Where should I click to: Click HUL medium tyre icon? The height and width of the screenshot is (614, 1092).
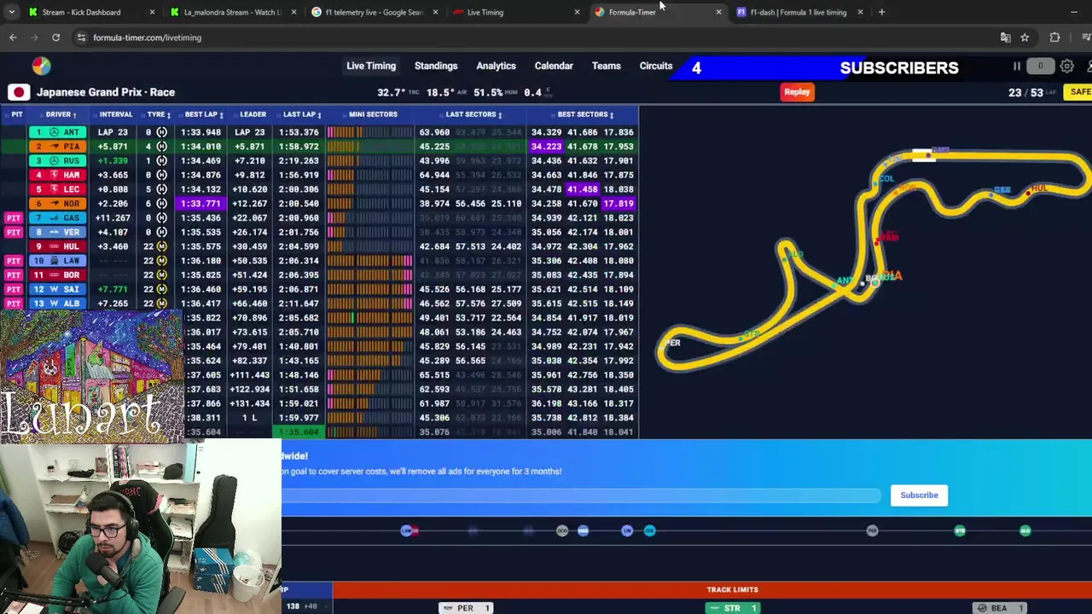161,246
